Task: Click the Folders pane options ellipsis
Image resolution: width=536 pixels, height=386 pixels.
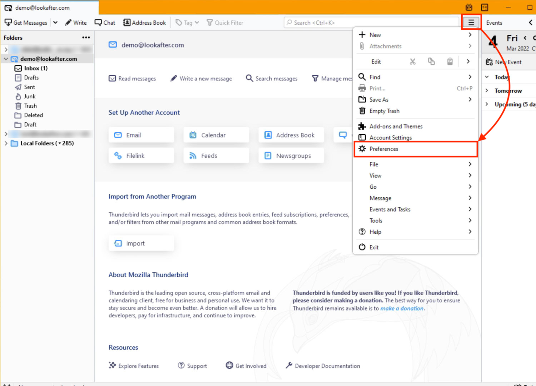Action: [x=86, y=38]
